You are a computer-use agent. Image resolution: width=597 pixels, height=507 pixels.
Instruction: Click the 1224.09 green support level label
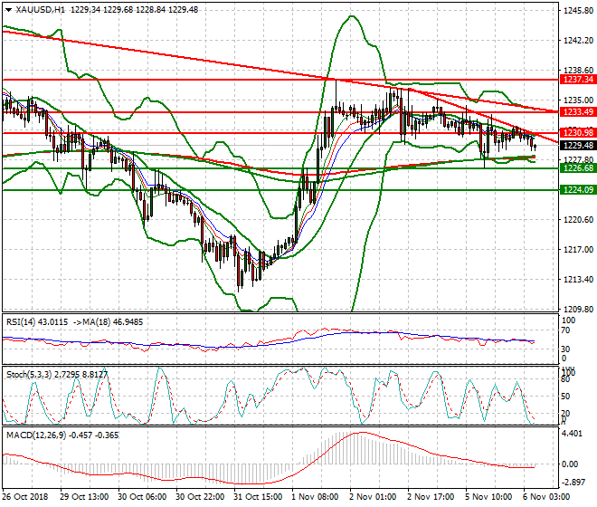[x=578, y=189]
